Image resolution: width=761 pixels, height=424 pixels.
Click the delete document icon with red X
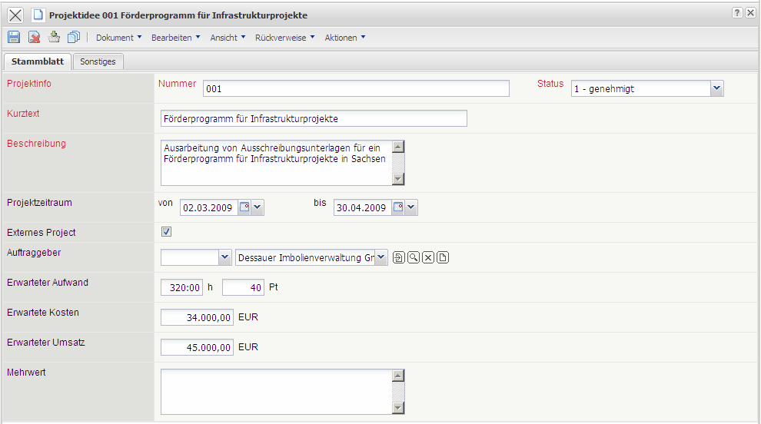34,38
